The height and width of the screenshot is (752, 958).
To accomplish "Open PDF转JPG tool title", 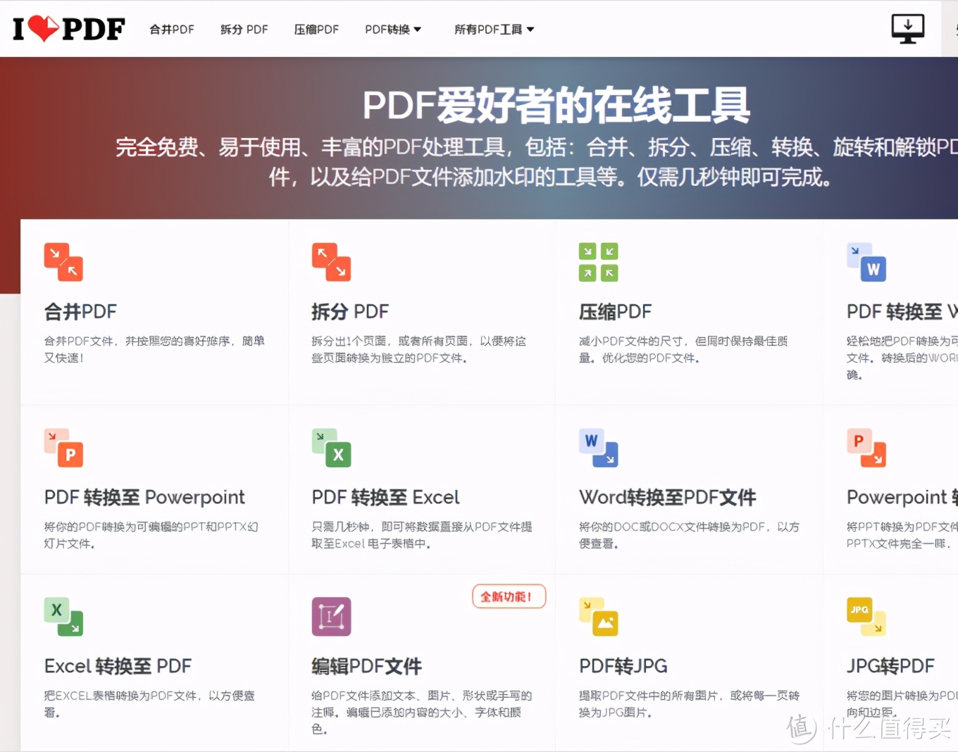I will click(623, 666).
